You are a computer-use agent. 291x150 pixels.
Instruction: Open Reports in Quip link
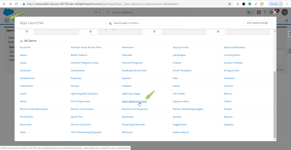134,101
